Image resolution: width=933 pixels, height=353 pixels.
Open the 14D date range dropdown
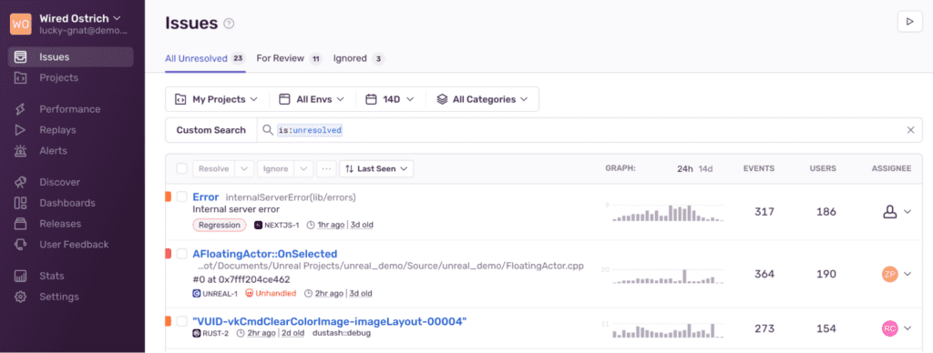(390, 99)
